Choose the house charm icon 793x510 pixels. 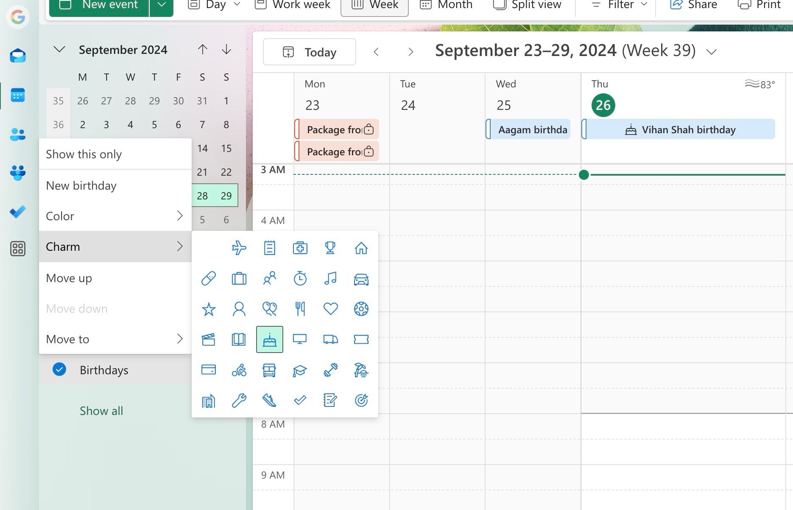point(361,248)
